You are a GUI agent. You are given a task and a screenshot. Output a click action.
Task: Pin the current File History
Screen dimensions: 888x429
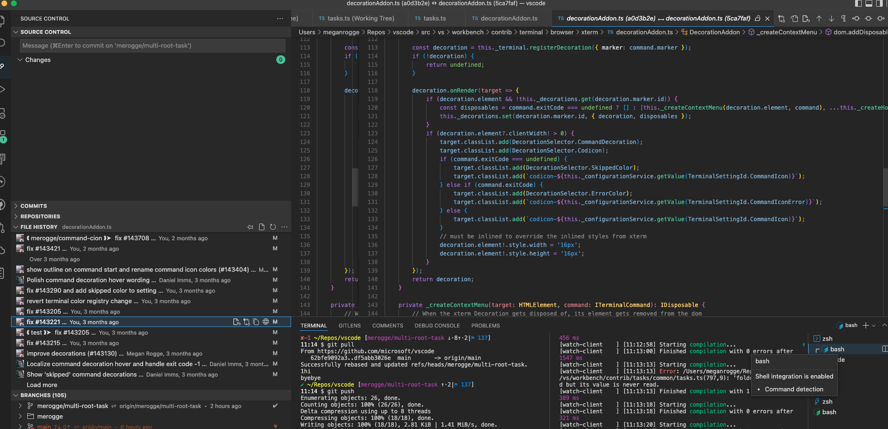pos(250,227)
